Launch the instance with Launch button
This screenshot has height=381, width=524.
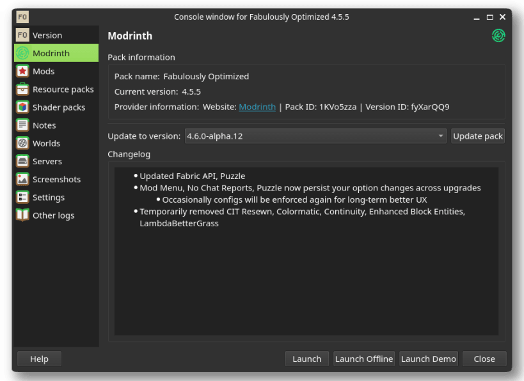(306, 359)
